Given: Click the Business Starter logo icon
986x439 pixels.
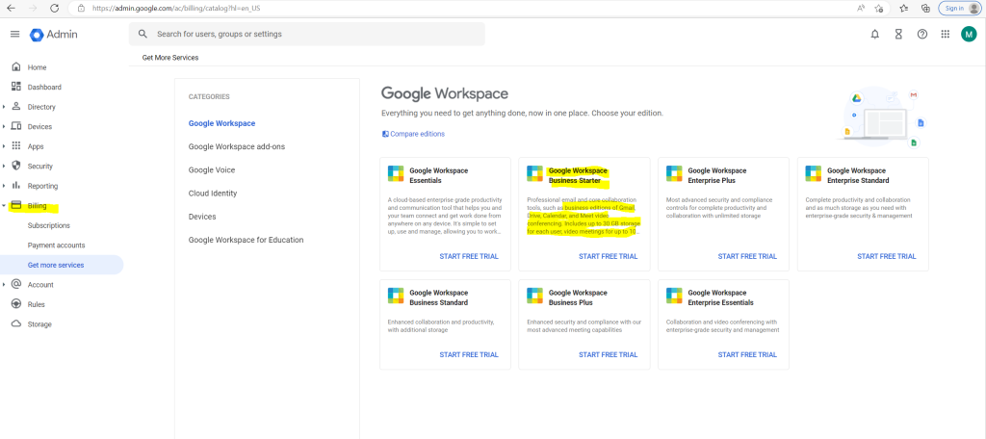Looking at the screenshot, I should [x=534, y=174].
